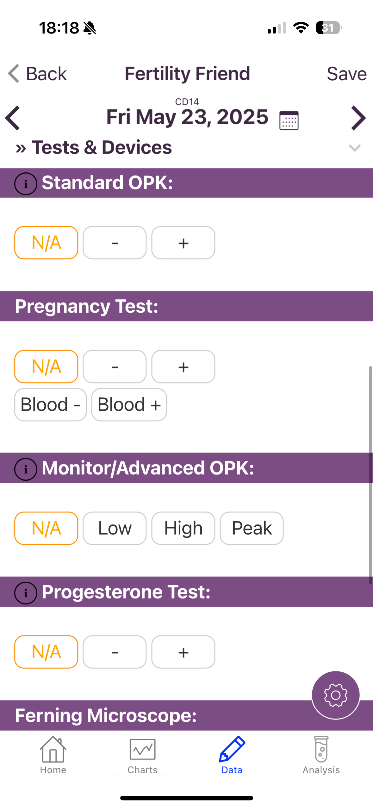Open the calendar date picker icon

(289, 120)
